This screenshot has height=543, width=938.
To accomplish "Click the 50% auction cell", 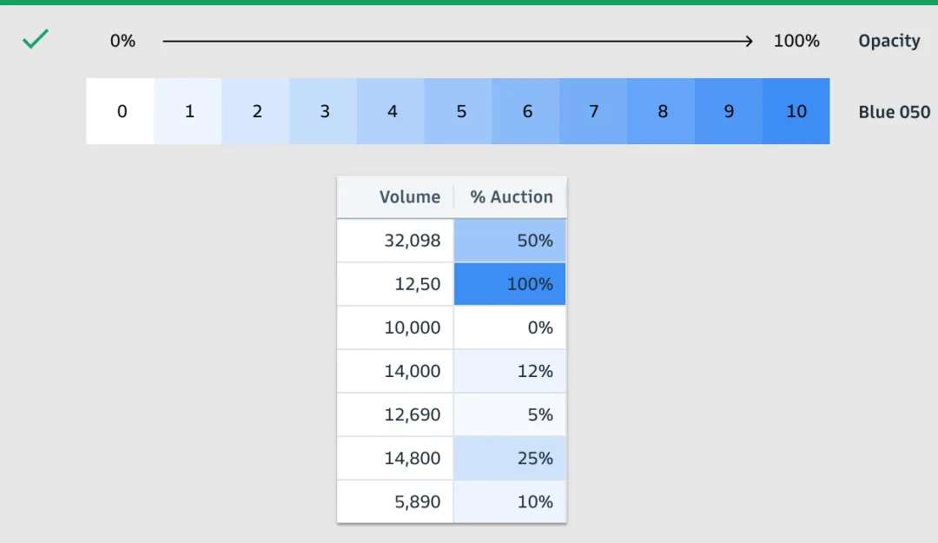I will (x=510, y=241).
